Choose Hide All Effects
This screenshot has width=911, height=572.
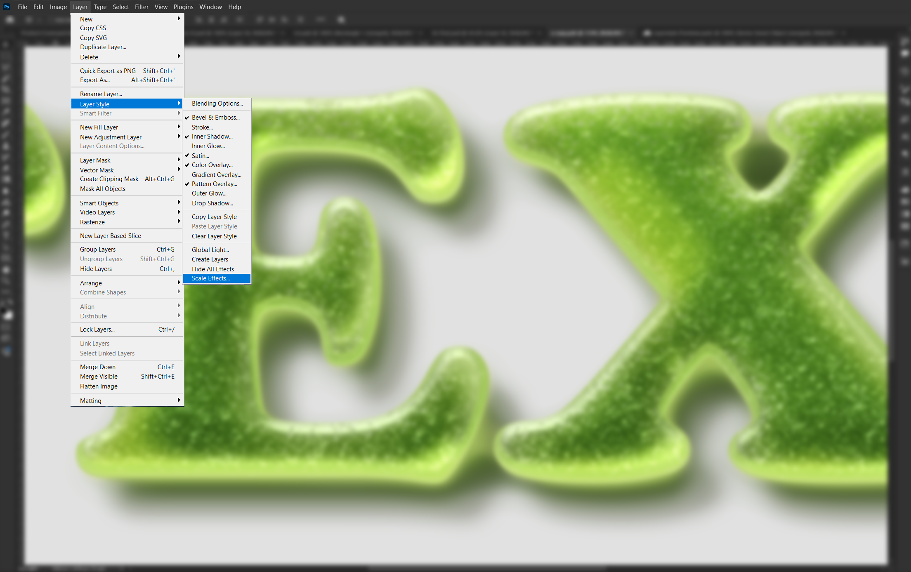tap(212, 269)
